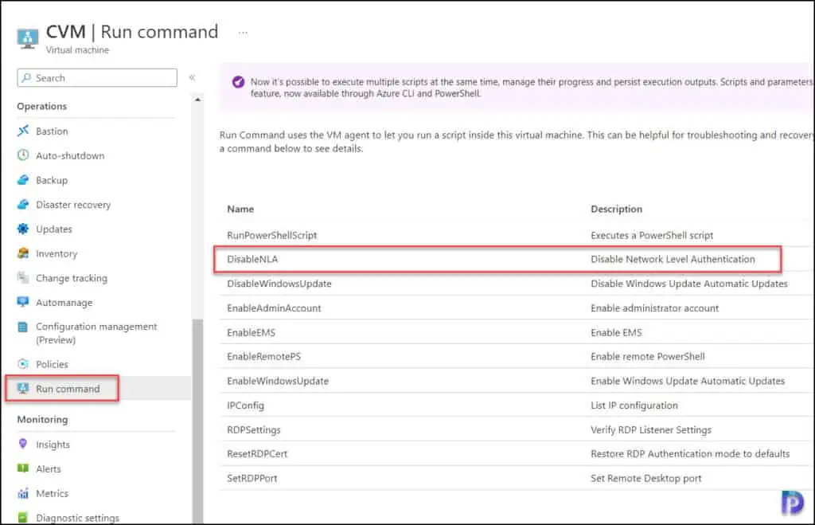Click the Updates gear icon

[23, 229]
